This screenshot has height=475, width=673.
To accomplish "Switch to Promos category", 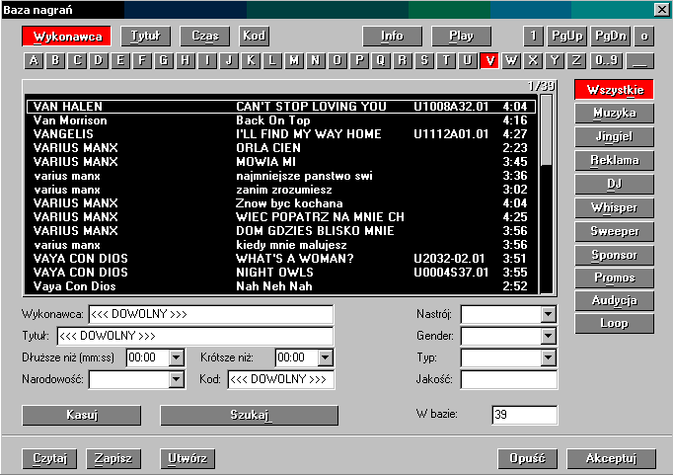I will click(614, 277).
